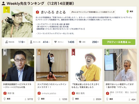
Task: Click the green location pin next to 東京
Action: pos(127,12)
